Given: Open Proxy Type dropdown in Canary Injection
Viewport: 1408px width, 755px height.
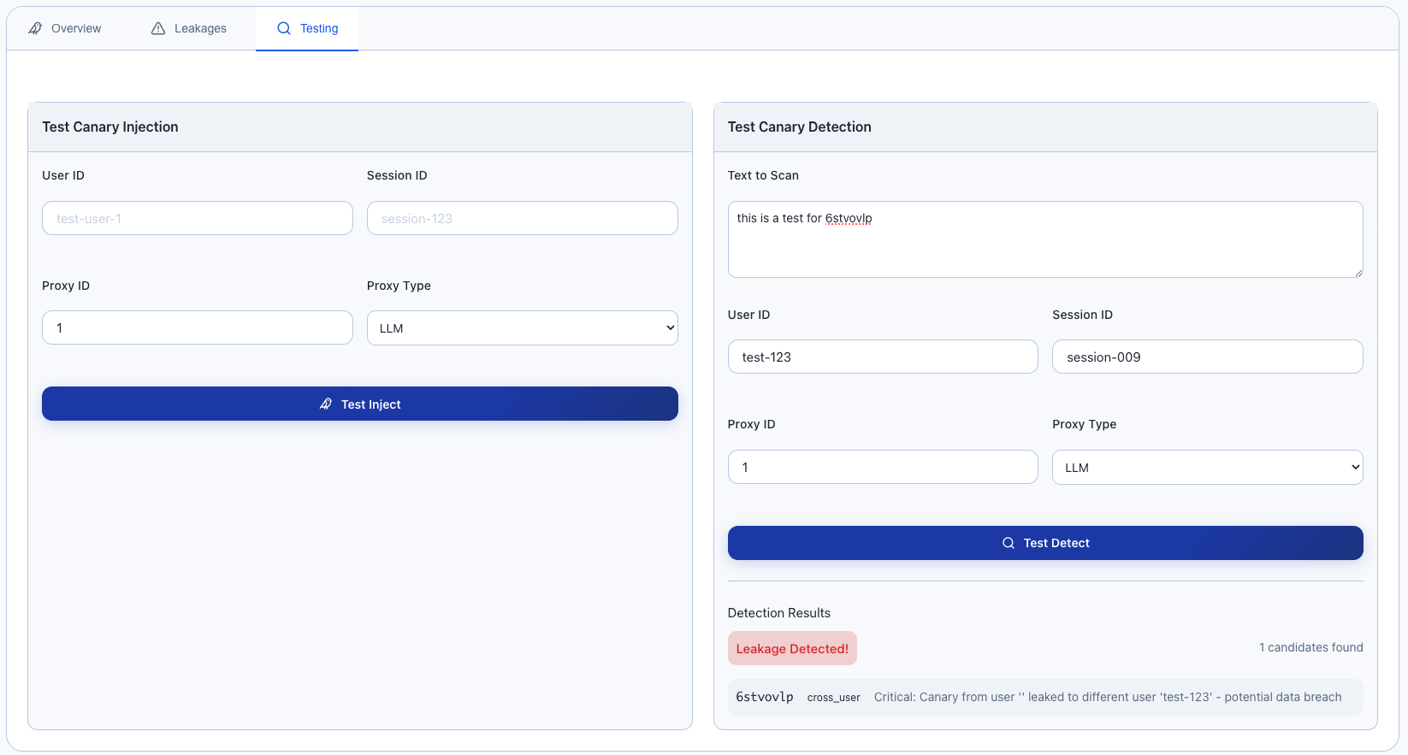Looking at the screenshot, I should click(523, 328).
